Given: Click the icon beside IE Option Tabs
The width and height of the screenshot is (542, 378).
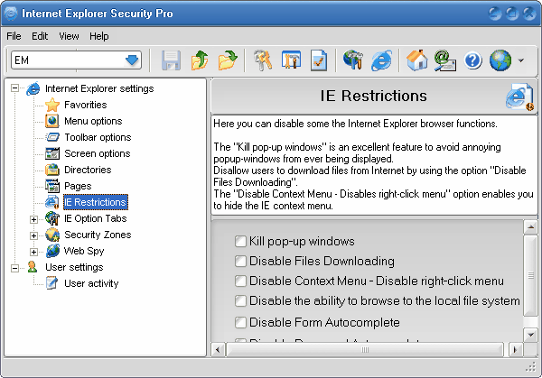Looking at the screenshot, I should (x=52, y=218).
